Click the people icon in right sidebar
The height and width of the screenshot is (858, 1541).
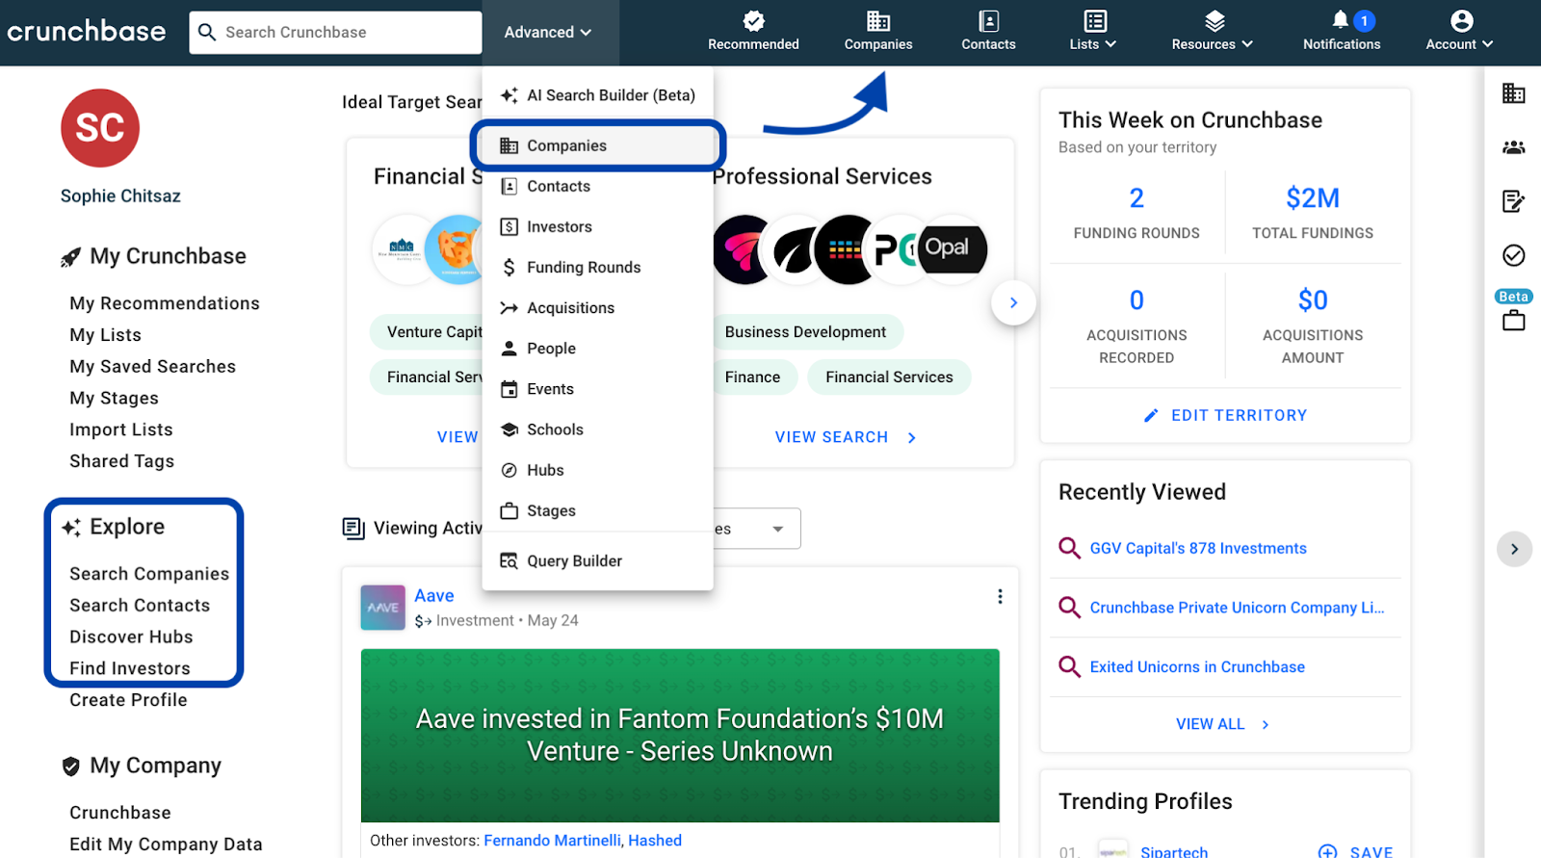click(1513, 147)
